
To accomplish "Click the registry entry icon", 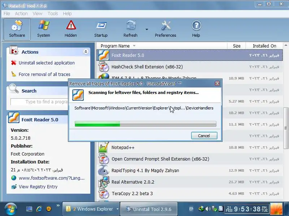I will [14, 186].
